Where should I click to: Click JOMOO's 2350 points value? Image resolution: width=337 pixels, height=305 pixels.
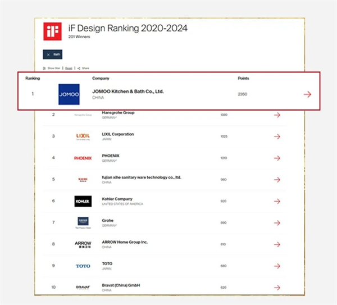coord(243,94)
